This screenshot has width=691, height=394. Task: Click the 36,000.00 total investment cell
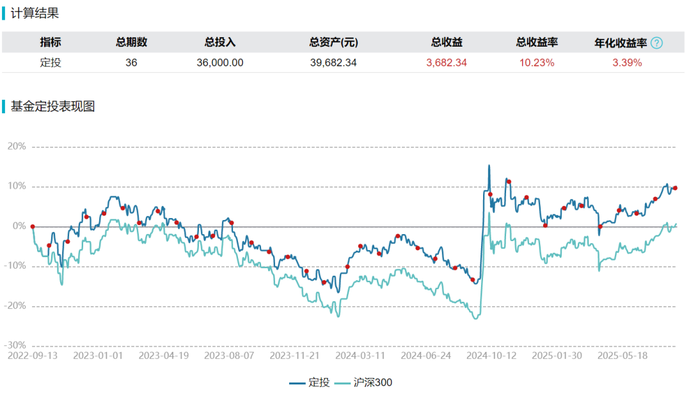220,63
